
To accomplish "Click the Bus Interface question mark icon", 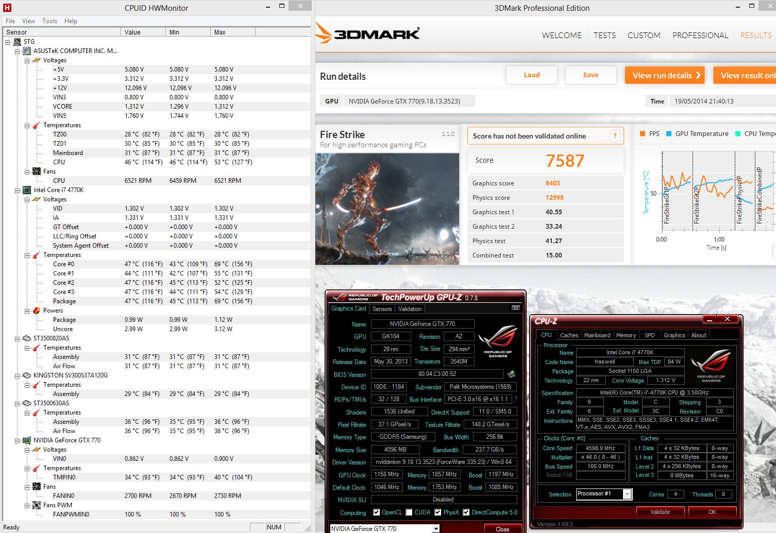I will 515,399.
